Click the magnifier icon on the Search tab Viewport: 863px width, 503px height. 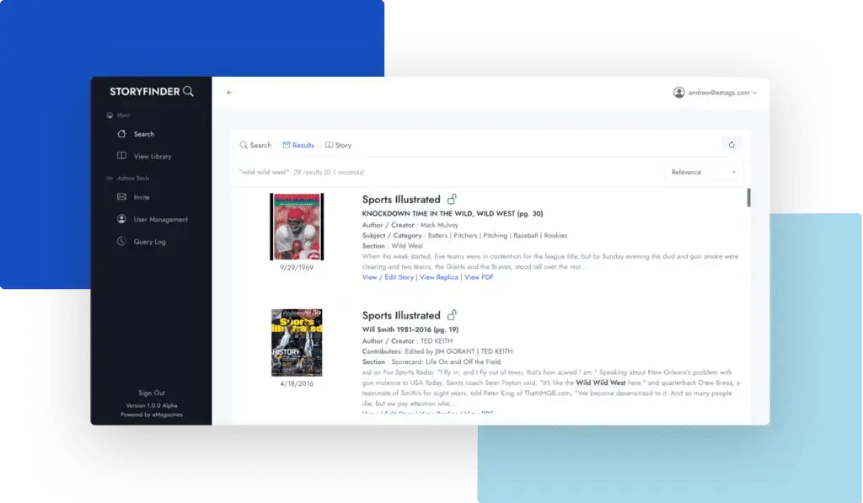[244, 145]
